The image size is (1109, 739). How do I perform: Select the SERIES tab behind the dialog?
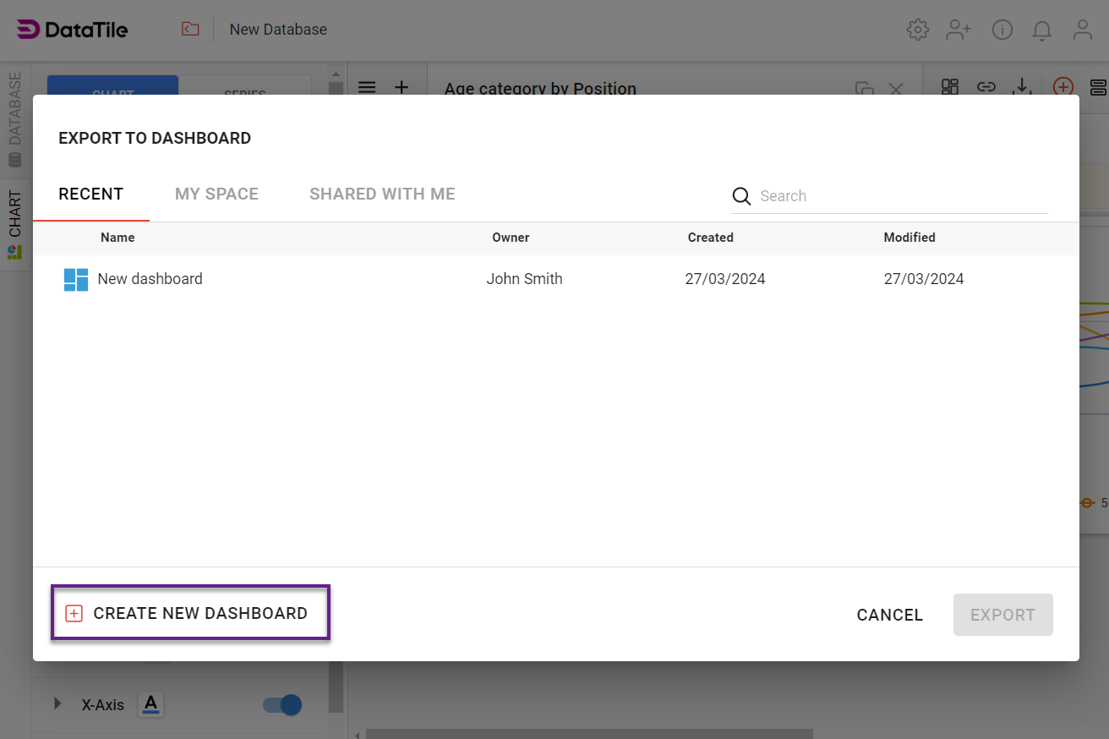pos(243,93)
